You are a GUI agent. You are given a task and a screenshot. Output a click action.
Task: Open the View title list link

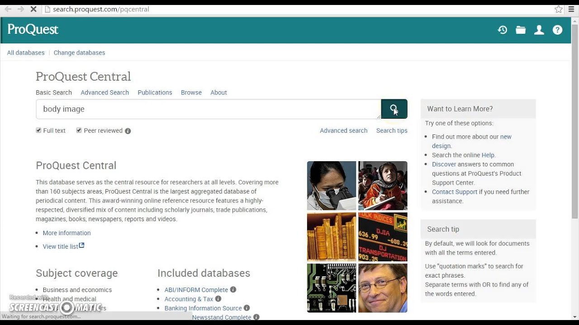(60, 246)
